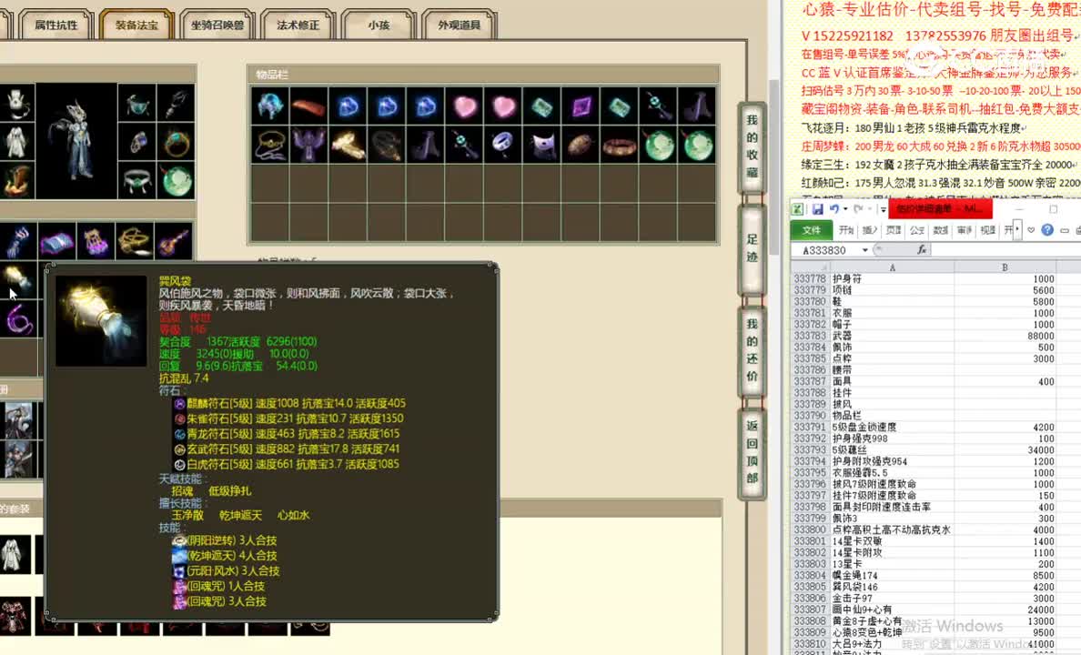Click the 回魂咒 1人合技 skill icon
Viewport: 1081px width, 655px height.
(x=177, y=587)
